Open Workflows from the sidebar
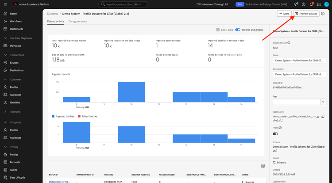The image size is (332, 183). click(15, 21)
